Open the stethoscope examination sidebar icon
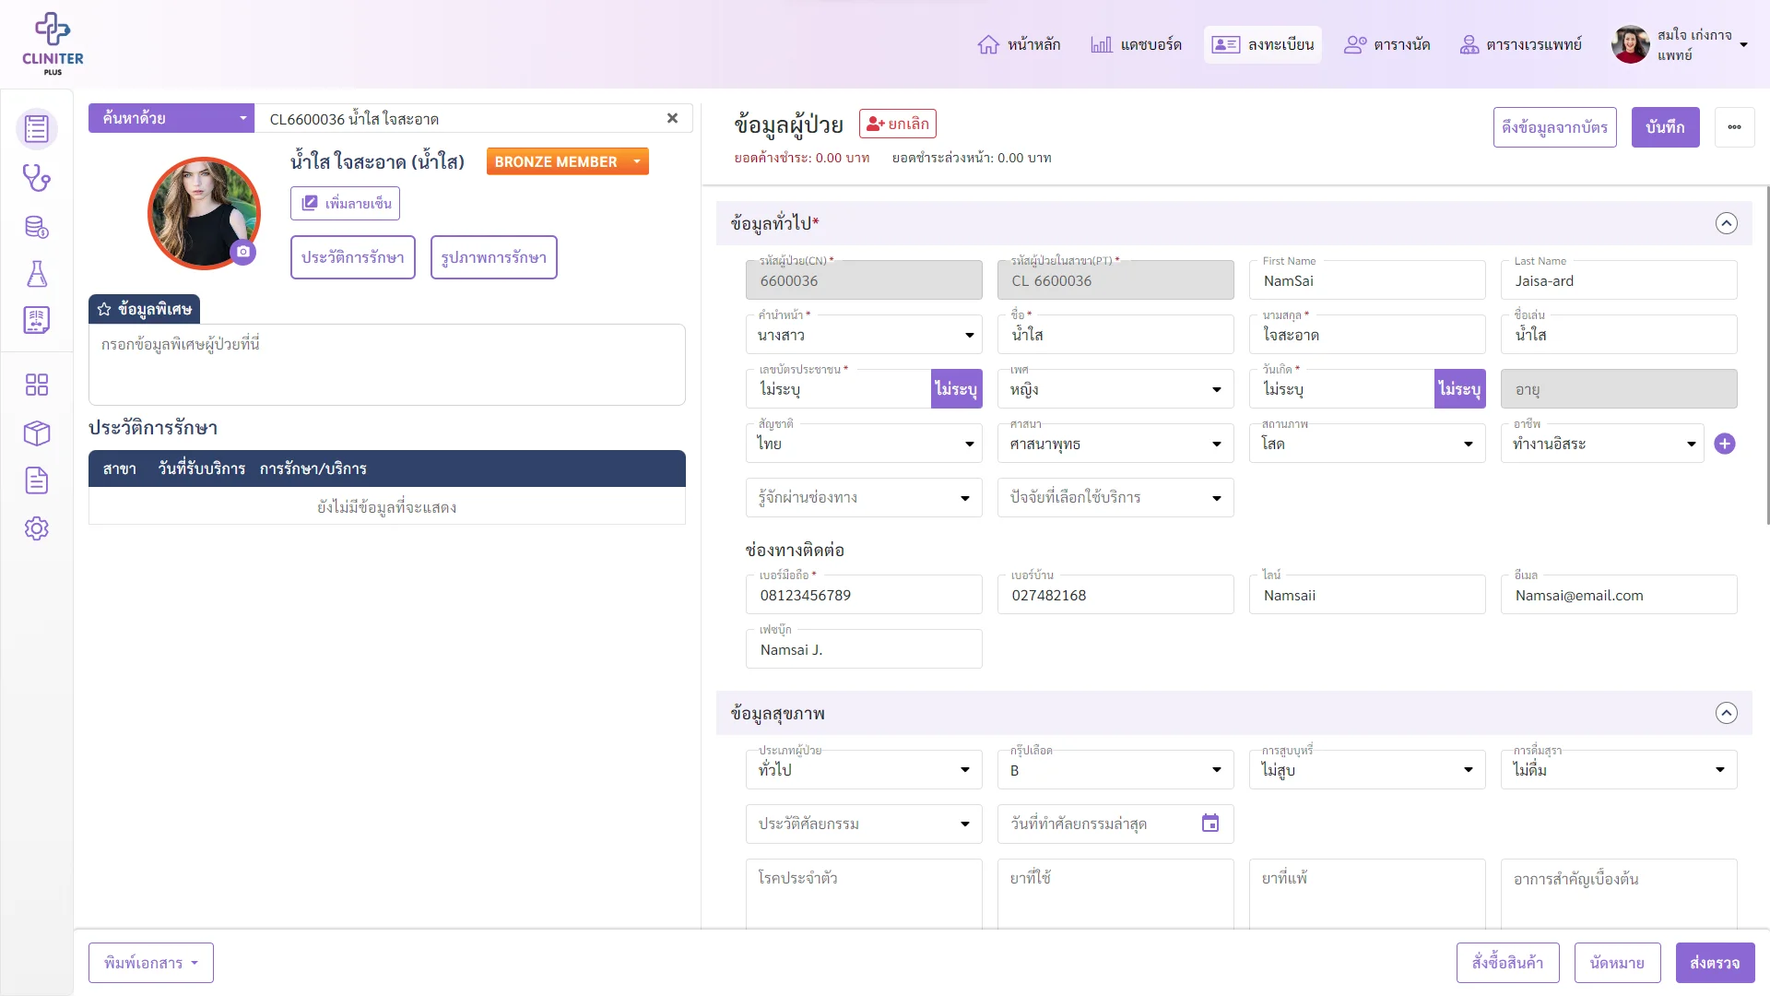Image resolution: width=1770 pixels, height=996 pixels. [x=37, y=177]
